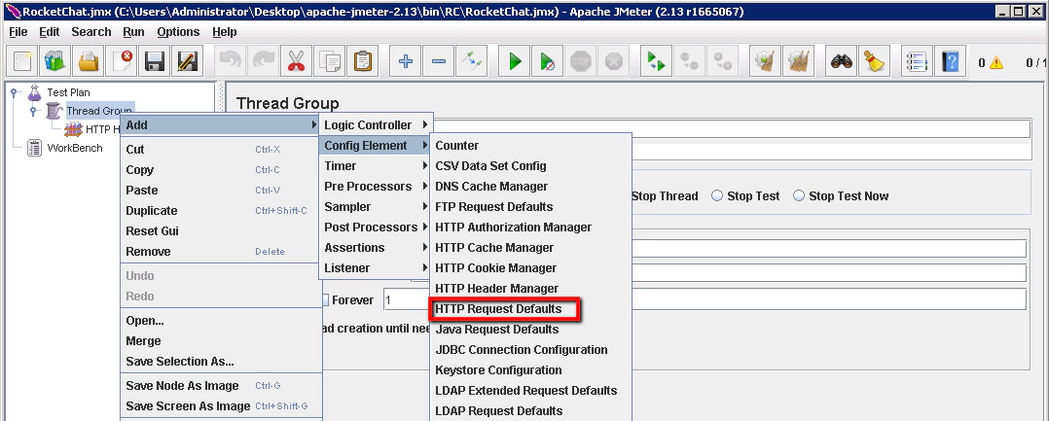
Task: Choose Remove in the context menu
Action: pos(221,251)
